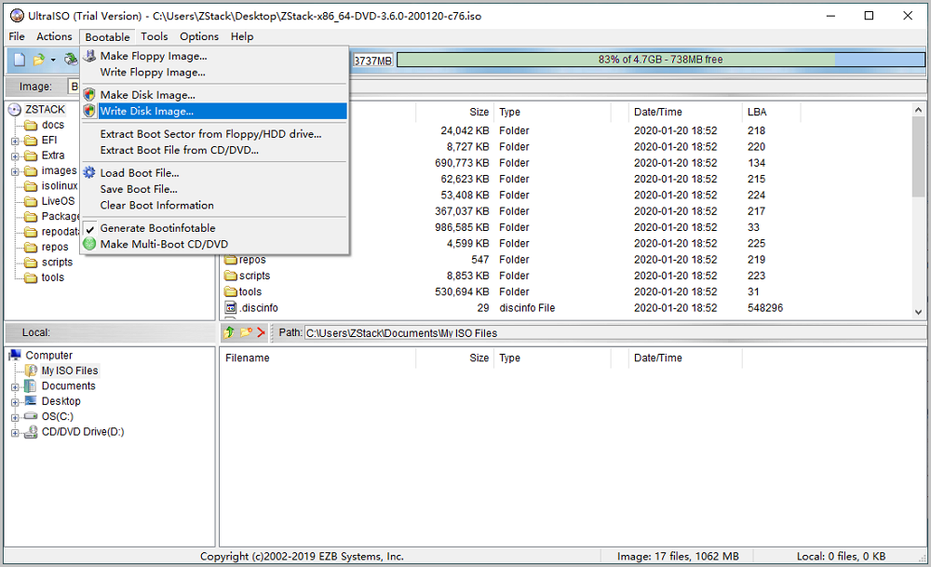Sort image files by Type column header
The image size is (931, 567).
pyautogui.click(x=509, y=112)
